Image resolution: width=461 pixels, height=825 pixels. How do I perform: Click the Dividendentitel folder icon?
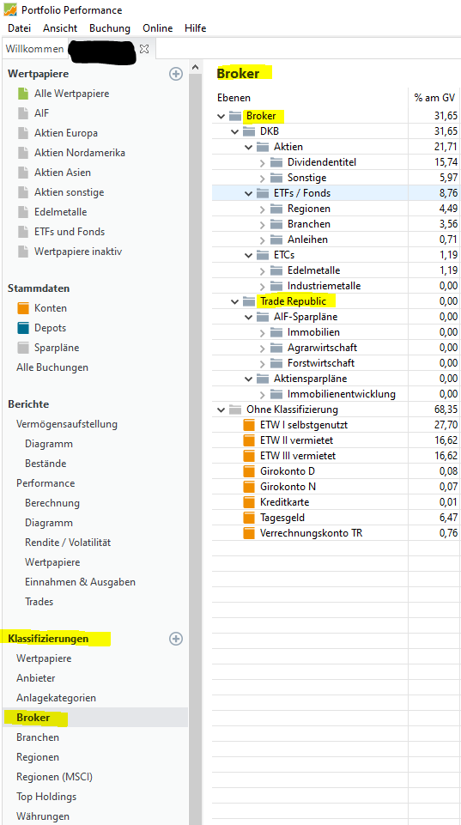276,162
